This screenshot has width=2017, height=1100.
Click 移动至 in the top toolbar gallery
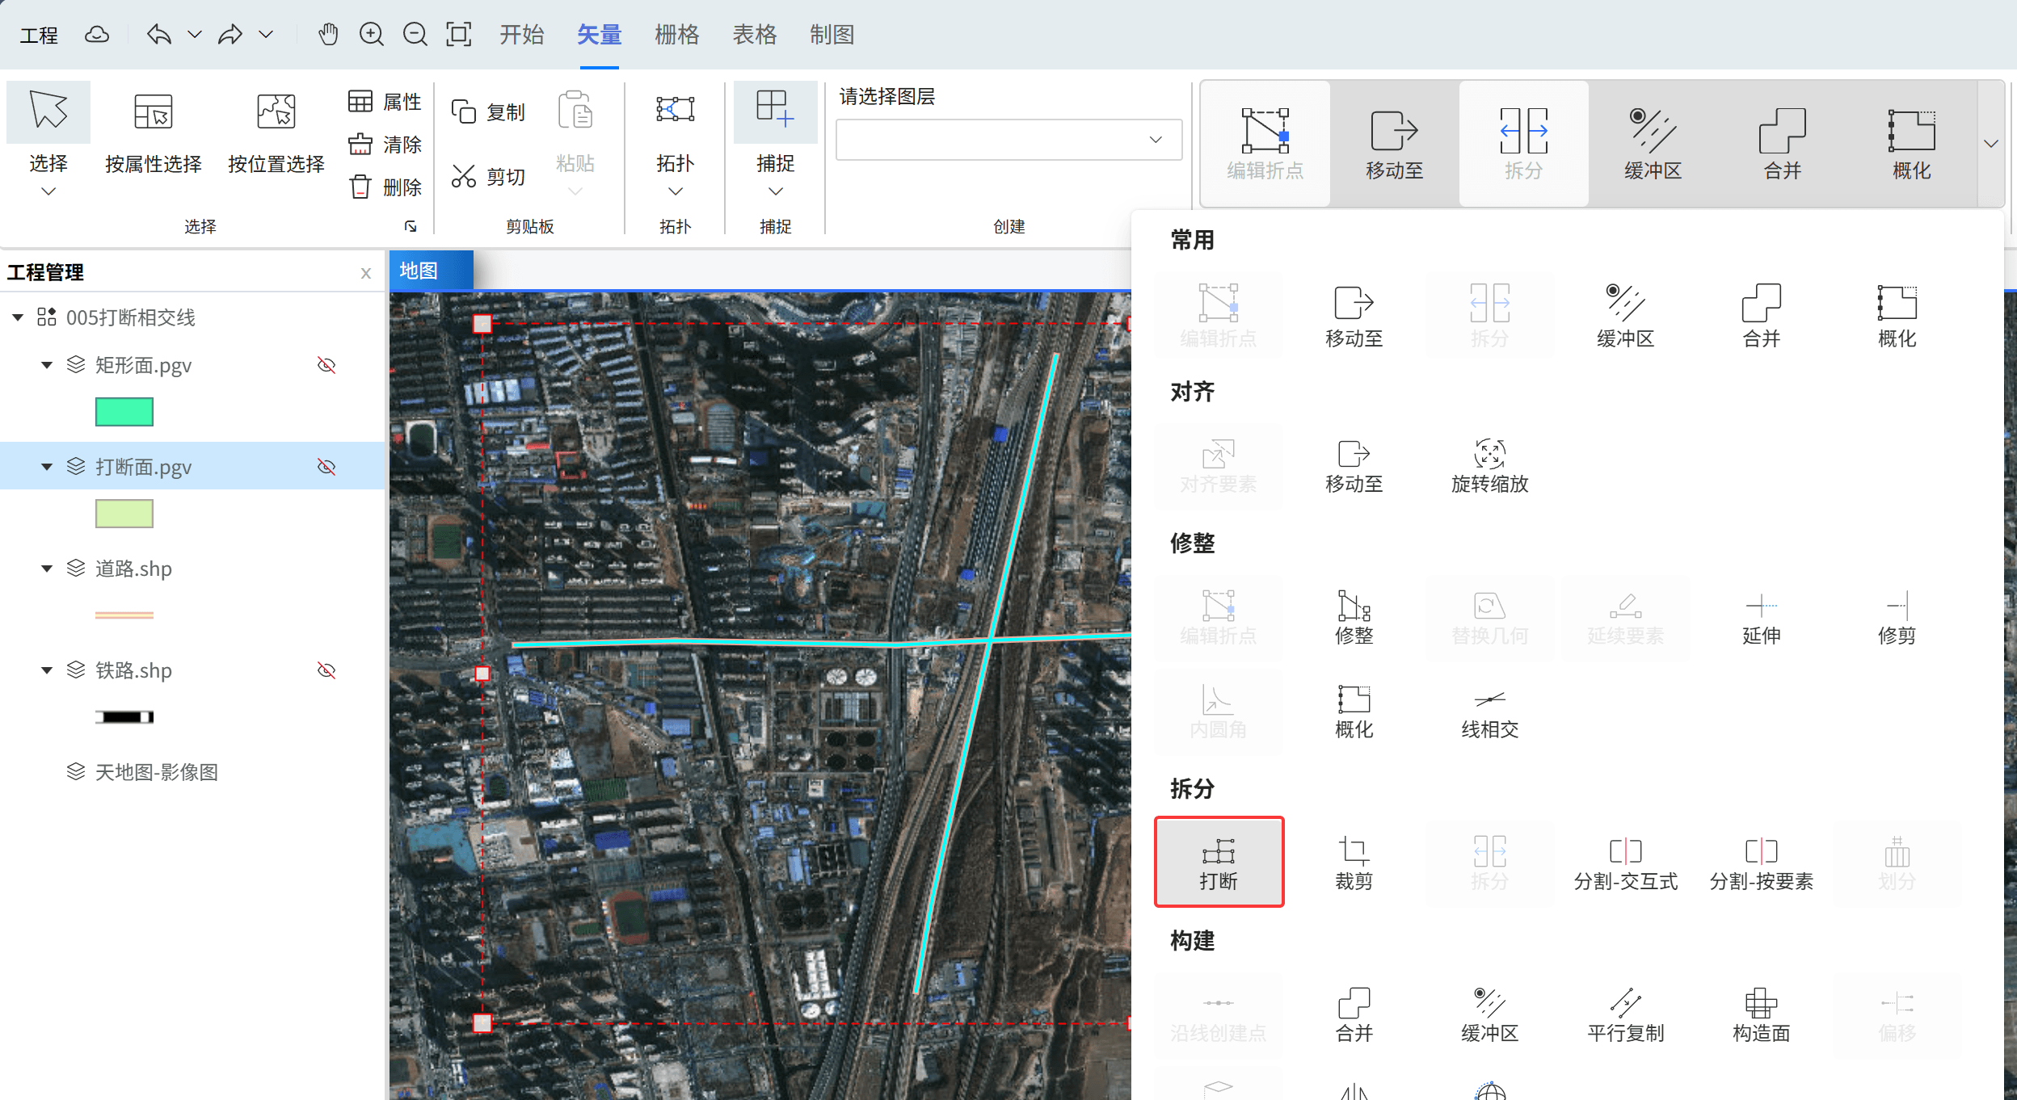pyautogui.click(x=1395, y=144)
